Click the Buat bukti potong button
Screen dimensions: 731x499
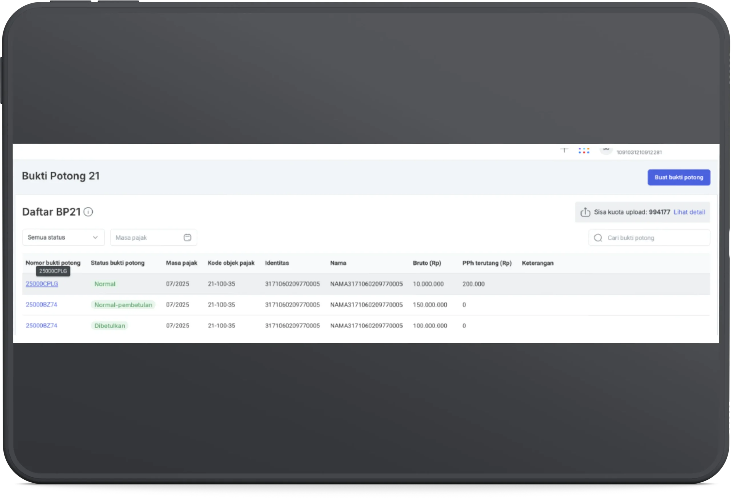pyautogui.click(x=678, y=177)
